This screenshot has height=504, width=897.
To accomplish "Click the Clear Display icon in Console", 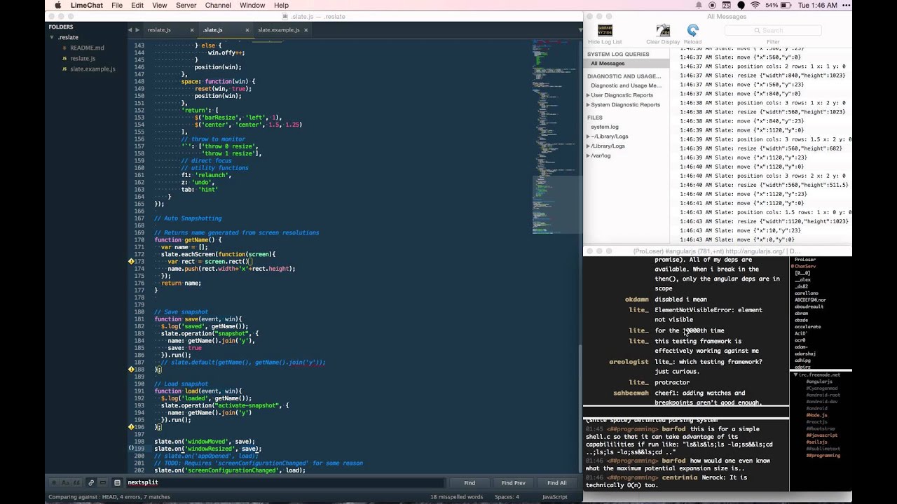I will point(663,29).
